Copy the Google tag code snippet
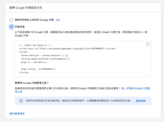This screenshot has height=122, width=164. coord(148,44)
